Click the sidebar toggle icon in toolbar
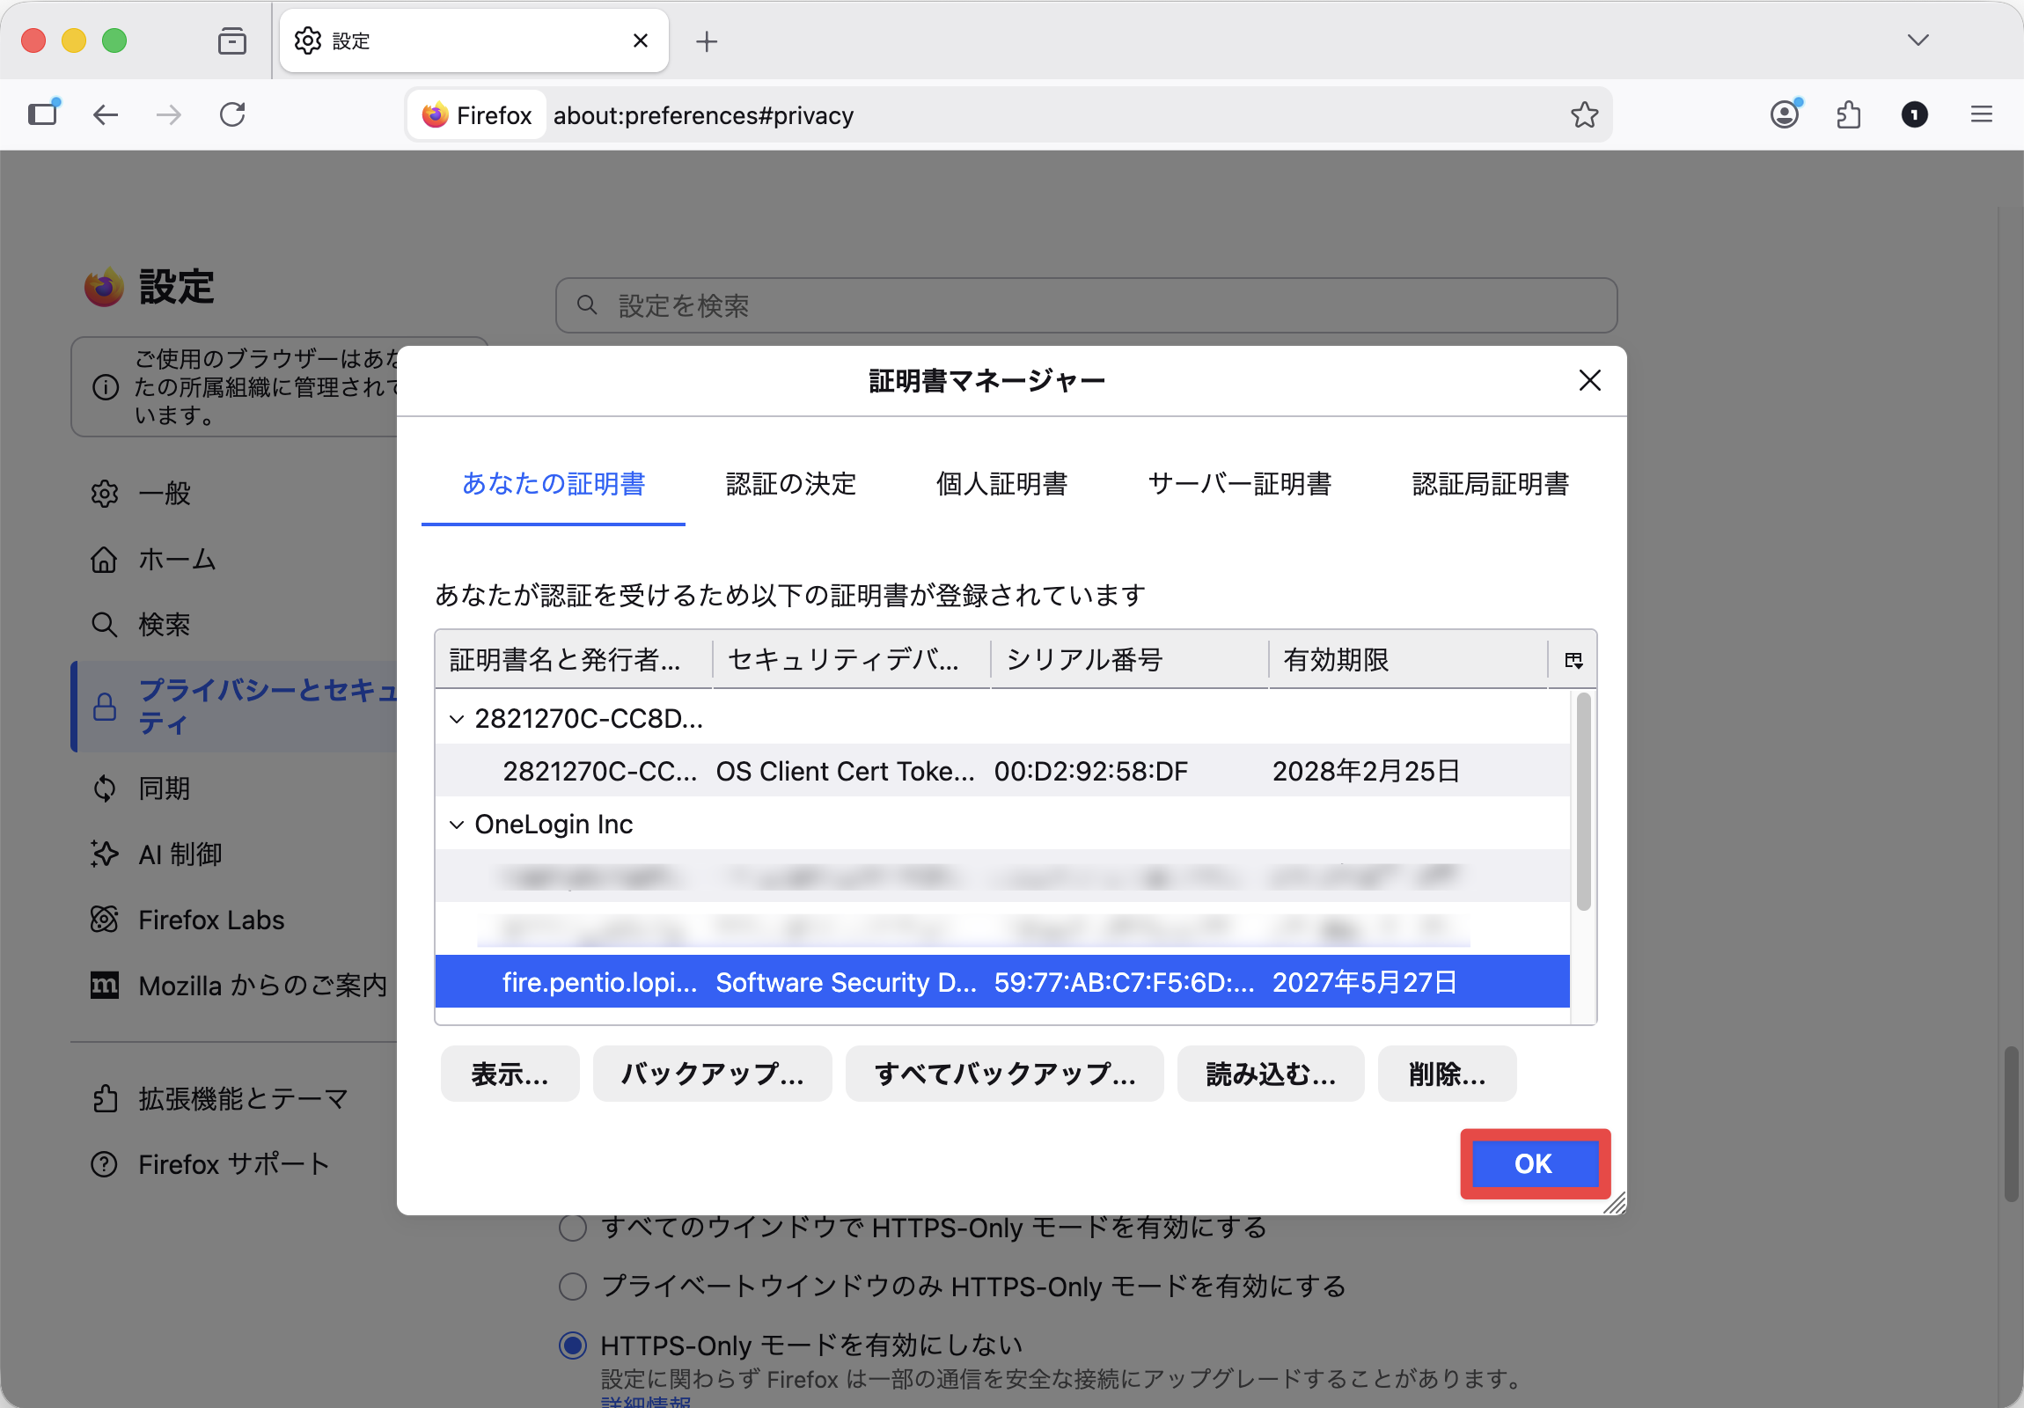Screen dimensions: 2024x1408 point(43,114)
